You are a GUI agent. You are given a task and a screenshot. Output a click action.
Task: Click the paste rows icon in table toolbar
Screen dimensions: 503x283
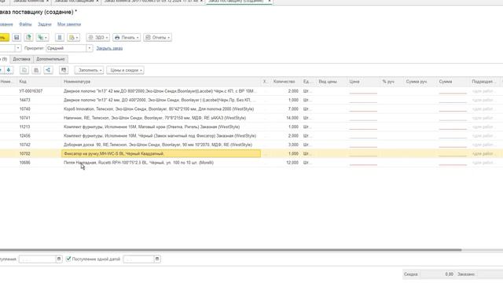tap(36, 70)
